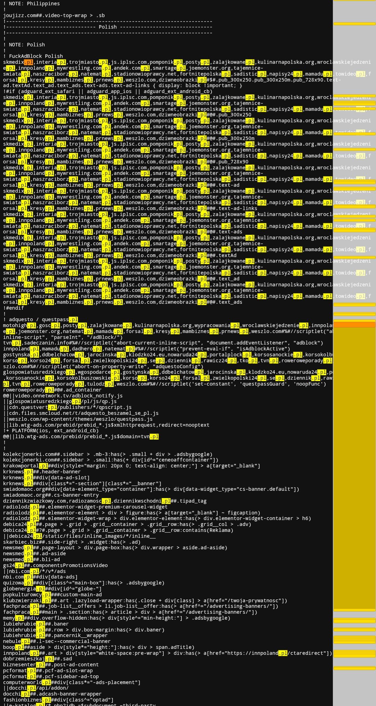Click the orange highlighted '.pl' in skmedix.pl
This screenshot has height=706, width=376.
pyautogui.click(x=29, y=62)
